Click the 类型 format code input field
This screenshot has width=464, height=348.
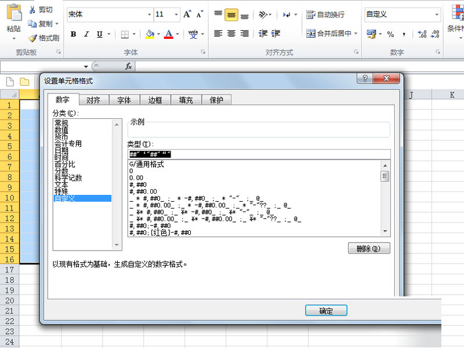[x=259, y=154]
